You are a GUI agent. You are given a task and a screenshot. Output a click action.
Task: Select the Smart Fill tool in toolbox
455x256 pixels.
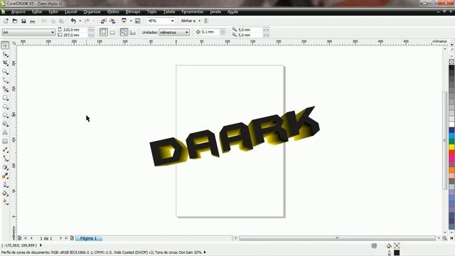(5, 89)
